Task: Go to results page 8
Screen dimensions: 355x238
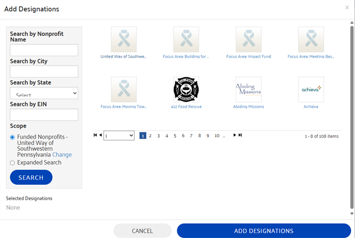Action: tap(200, 136)
